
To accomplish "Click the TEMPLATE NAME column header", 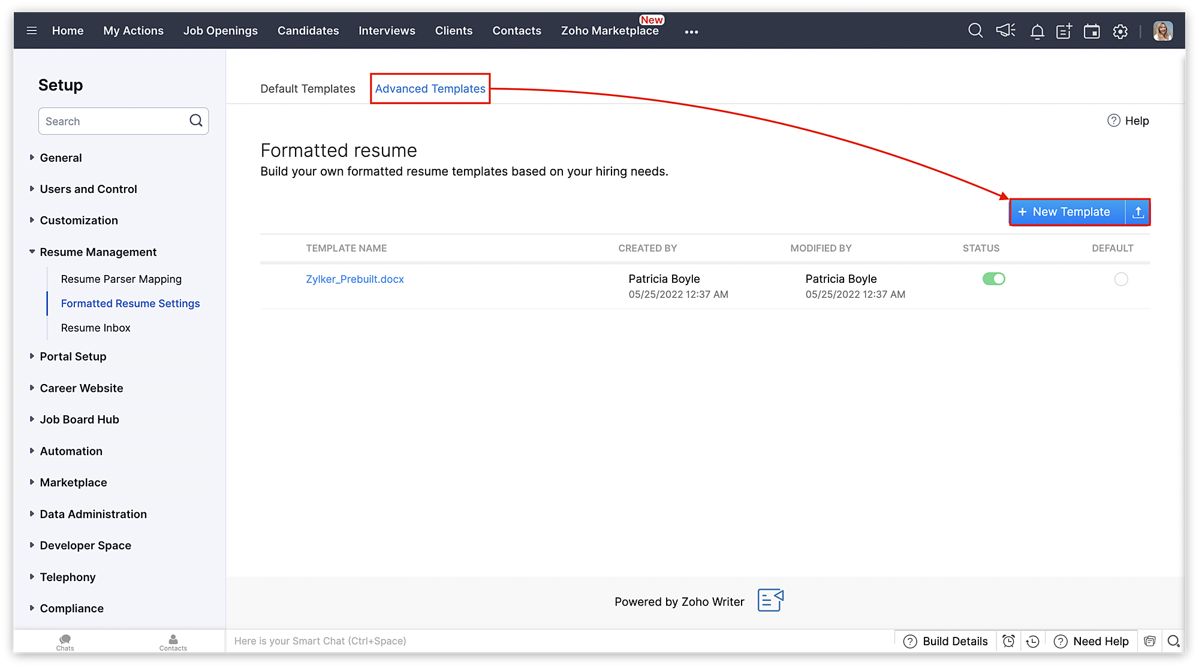I will click(x=347, y=248).
